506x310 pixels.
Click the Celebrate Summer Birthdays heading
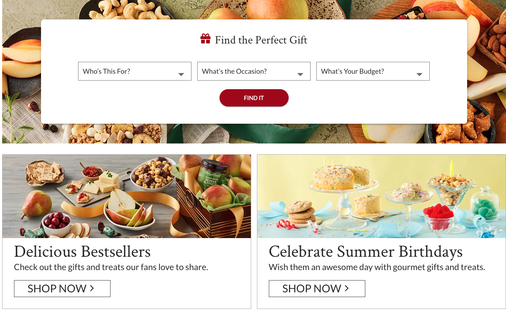point(366,252)
